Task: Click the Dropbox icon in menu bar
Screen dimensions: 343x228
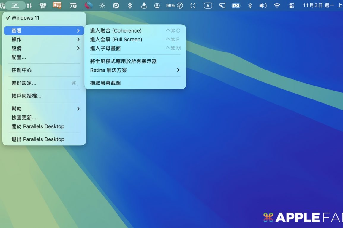Action: pyautogui.click(x=130, y=6)
